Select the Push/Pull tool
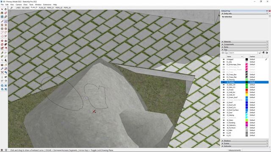 pyautogui.click(x=6, y=41)
